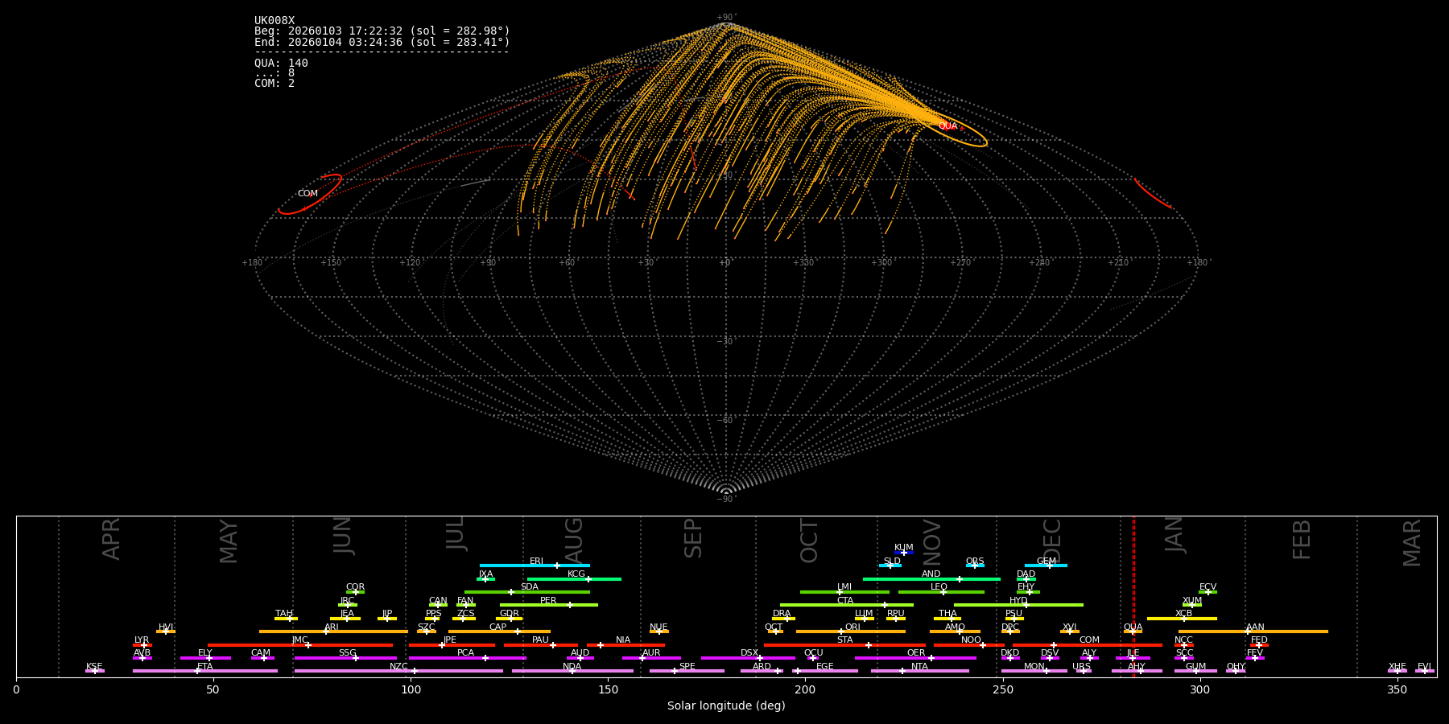Click the peak marker on the XHE bar
The height and width of the screenshot is (724, 1449).
tap(1397, 671)
